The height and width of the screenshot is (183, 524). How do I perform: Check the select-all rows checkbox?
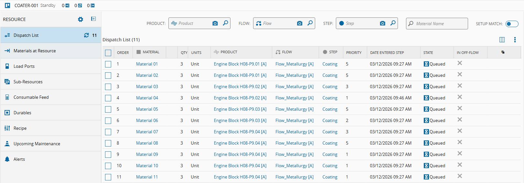tap(108, 53)
